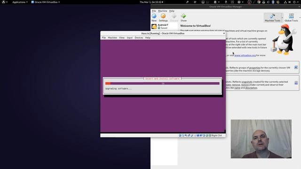Click the network icon in system tray
Image resolution: width=301 pixels, height=169 pixels.
(285, 2)
